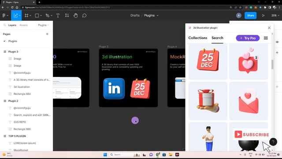This screenshot has width=282, height=159.
Task: Click the Share button
Action: click(251, 15)
